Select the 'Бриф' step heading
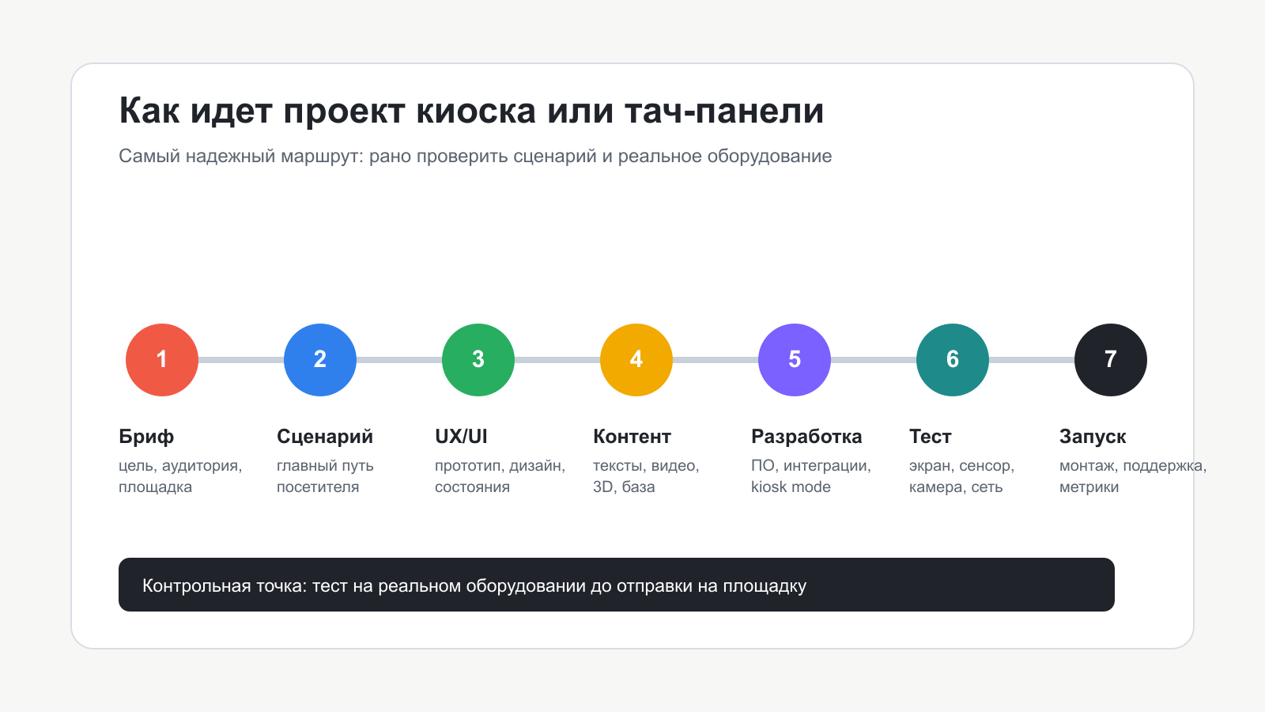Image resolution: width=1265 pixels, height=712 pixels. [x=146, y=437]
